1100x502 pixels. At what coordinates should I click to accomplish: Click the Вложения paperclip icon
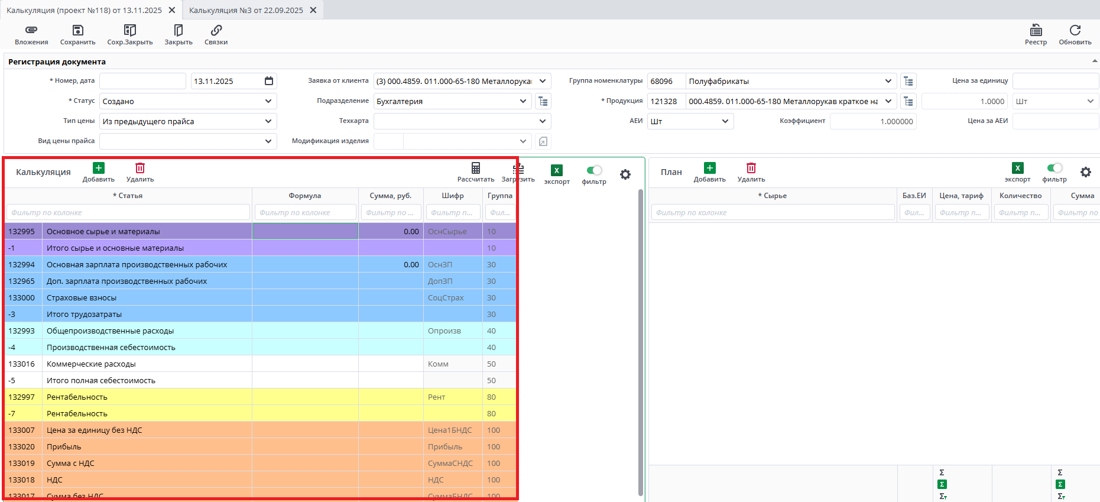[31, 30]
